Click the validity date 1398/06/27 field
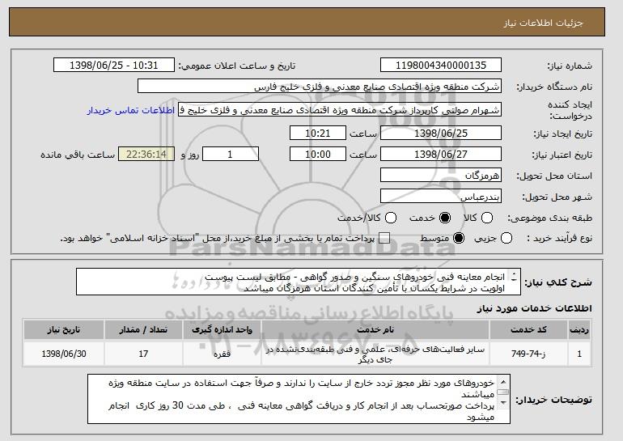This screenshot has width=623, height=441. pos(441,155)
